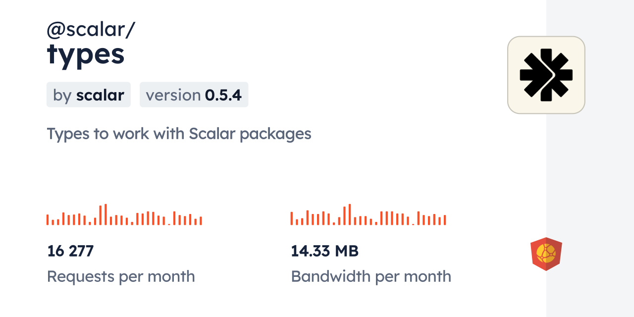Open the "types" package title
This screenshot has width=634, height=317.
pos(86,55)
